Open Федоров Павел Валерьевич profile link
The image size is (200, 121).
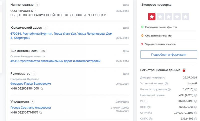click(30, 84)
